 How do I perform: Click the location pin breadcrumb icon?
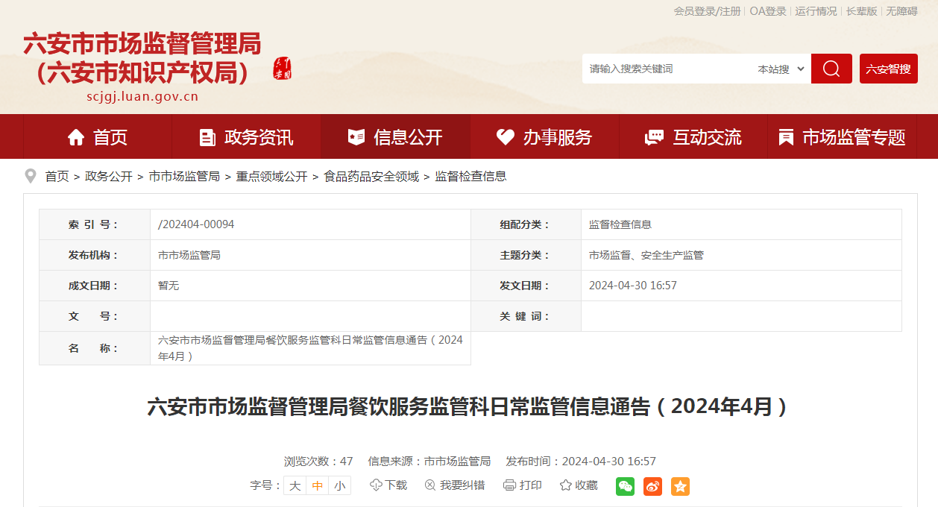coord(31,176)
